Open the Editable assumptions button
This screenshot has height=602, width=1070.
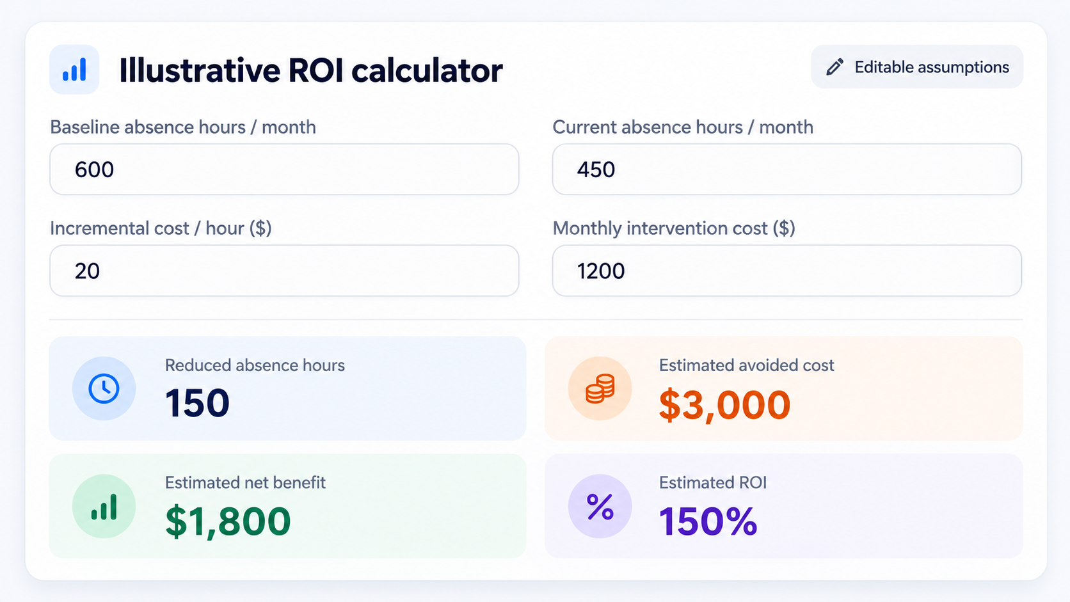(x=916, y=67)
